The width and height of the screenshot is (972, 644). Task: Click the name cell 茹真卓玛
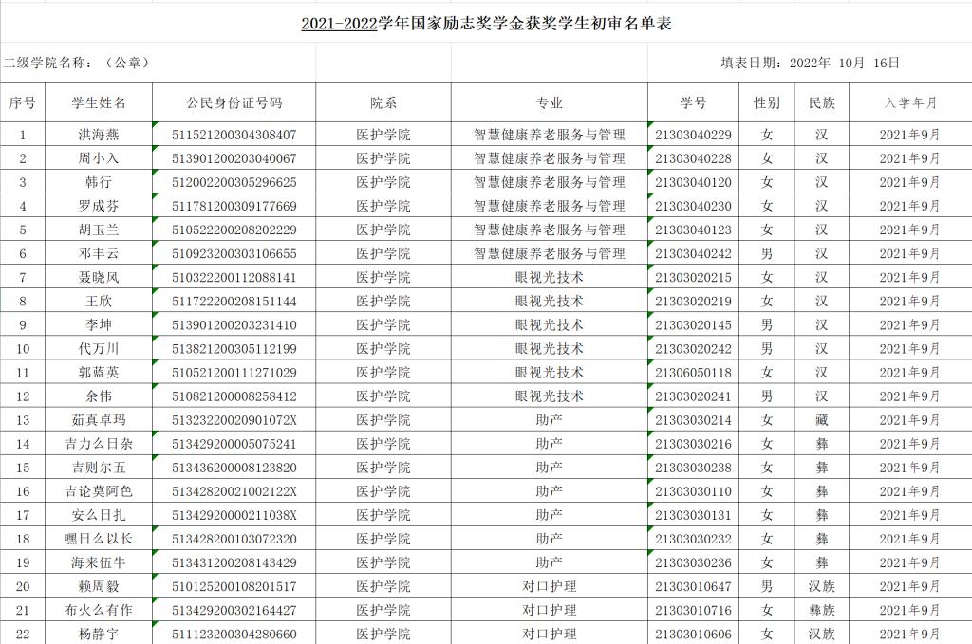(x=99, y=420)
